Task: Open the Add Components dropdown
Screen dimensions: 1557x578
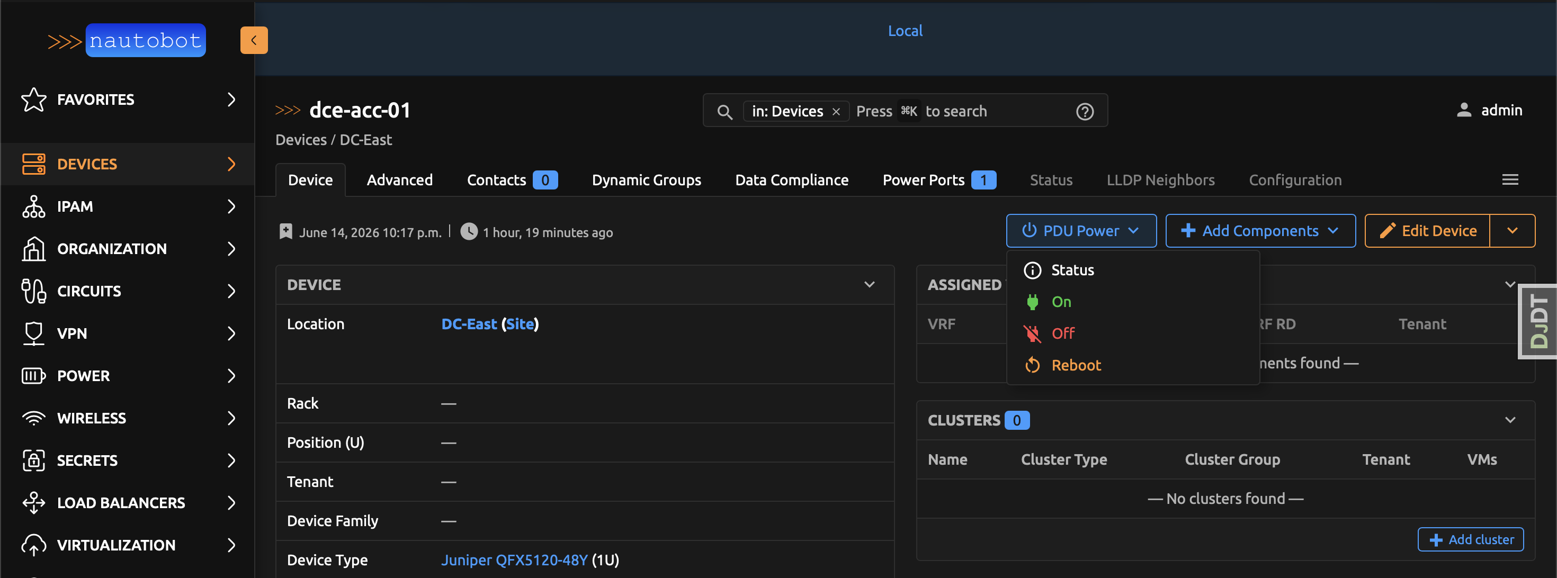Action: 1260,231
